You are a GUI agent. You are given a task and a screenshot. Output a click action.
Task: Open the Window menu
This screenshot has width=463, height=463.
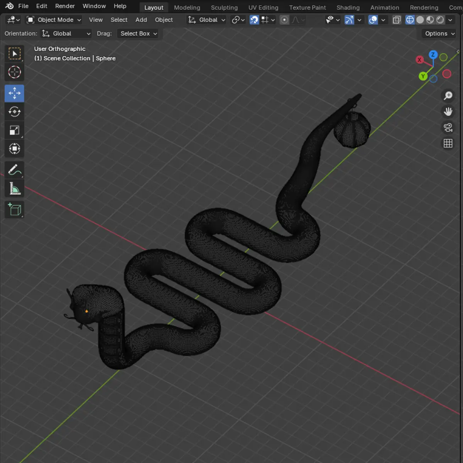pos(94,6)
